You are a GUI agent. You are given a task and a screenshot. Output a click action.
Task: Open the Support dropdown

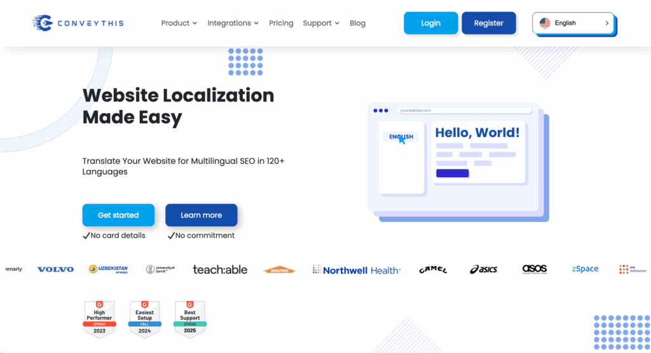[x=321, y=23]
